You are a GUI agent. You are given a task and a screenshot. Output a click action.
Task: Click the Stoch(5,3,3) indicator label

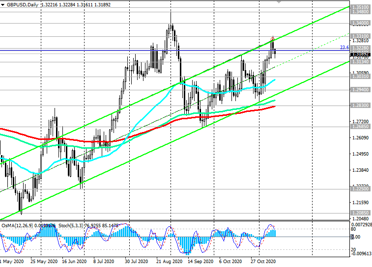click(x=71, y=226)
